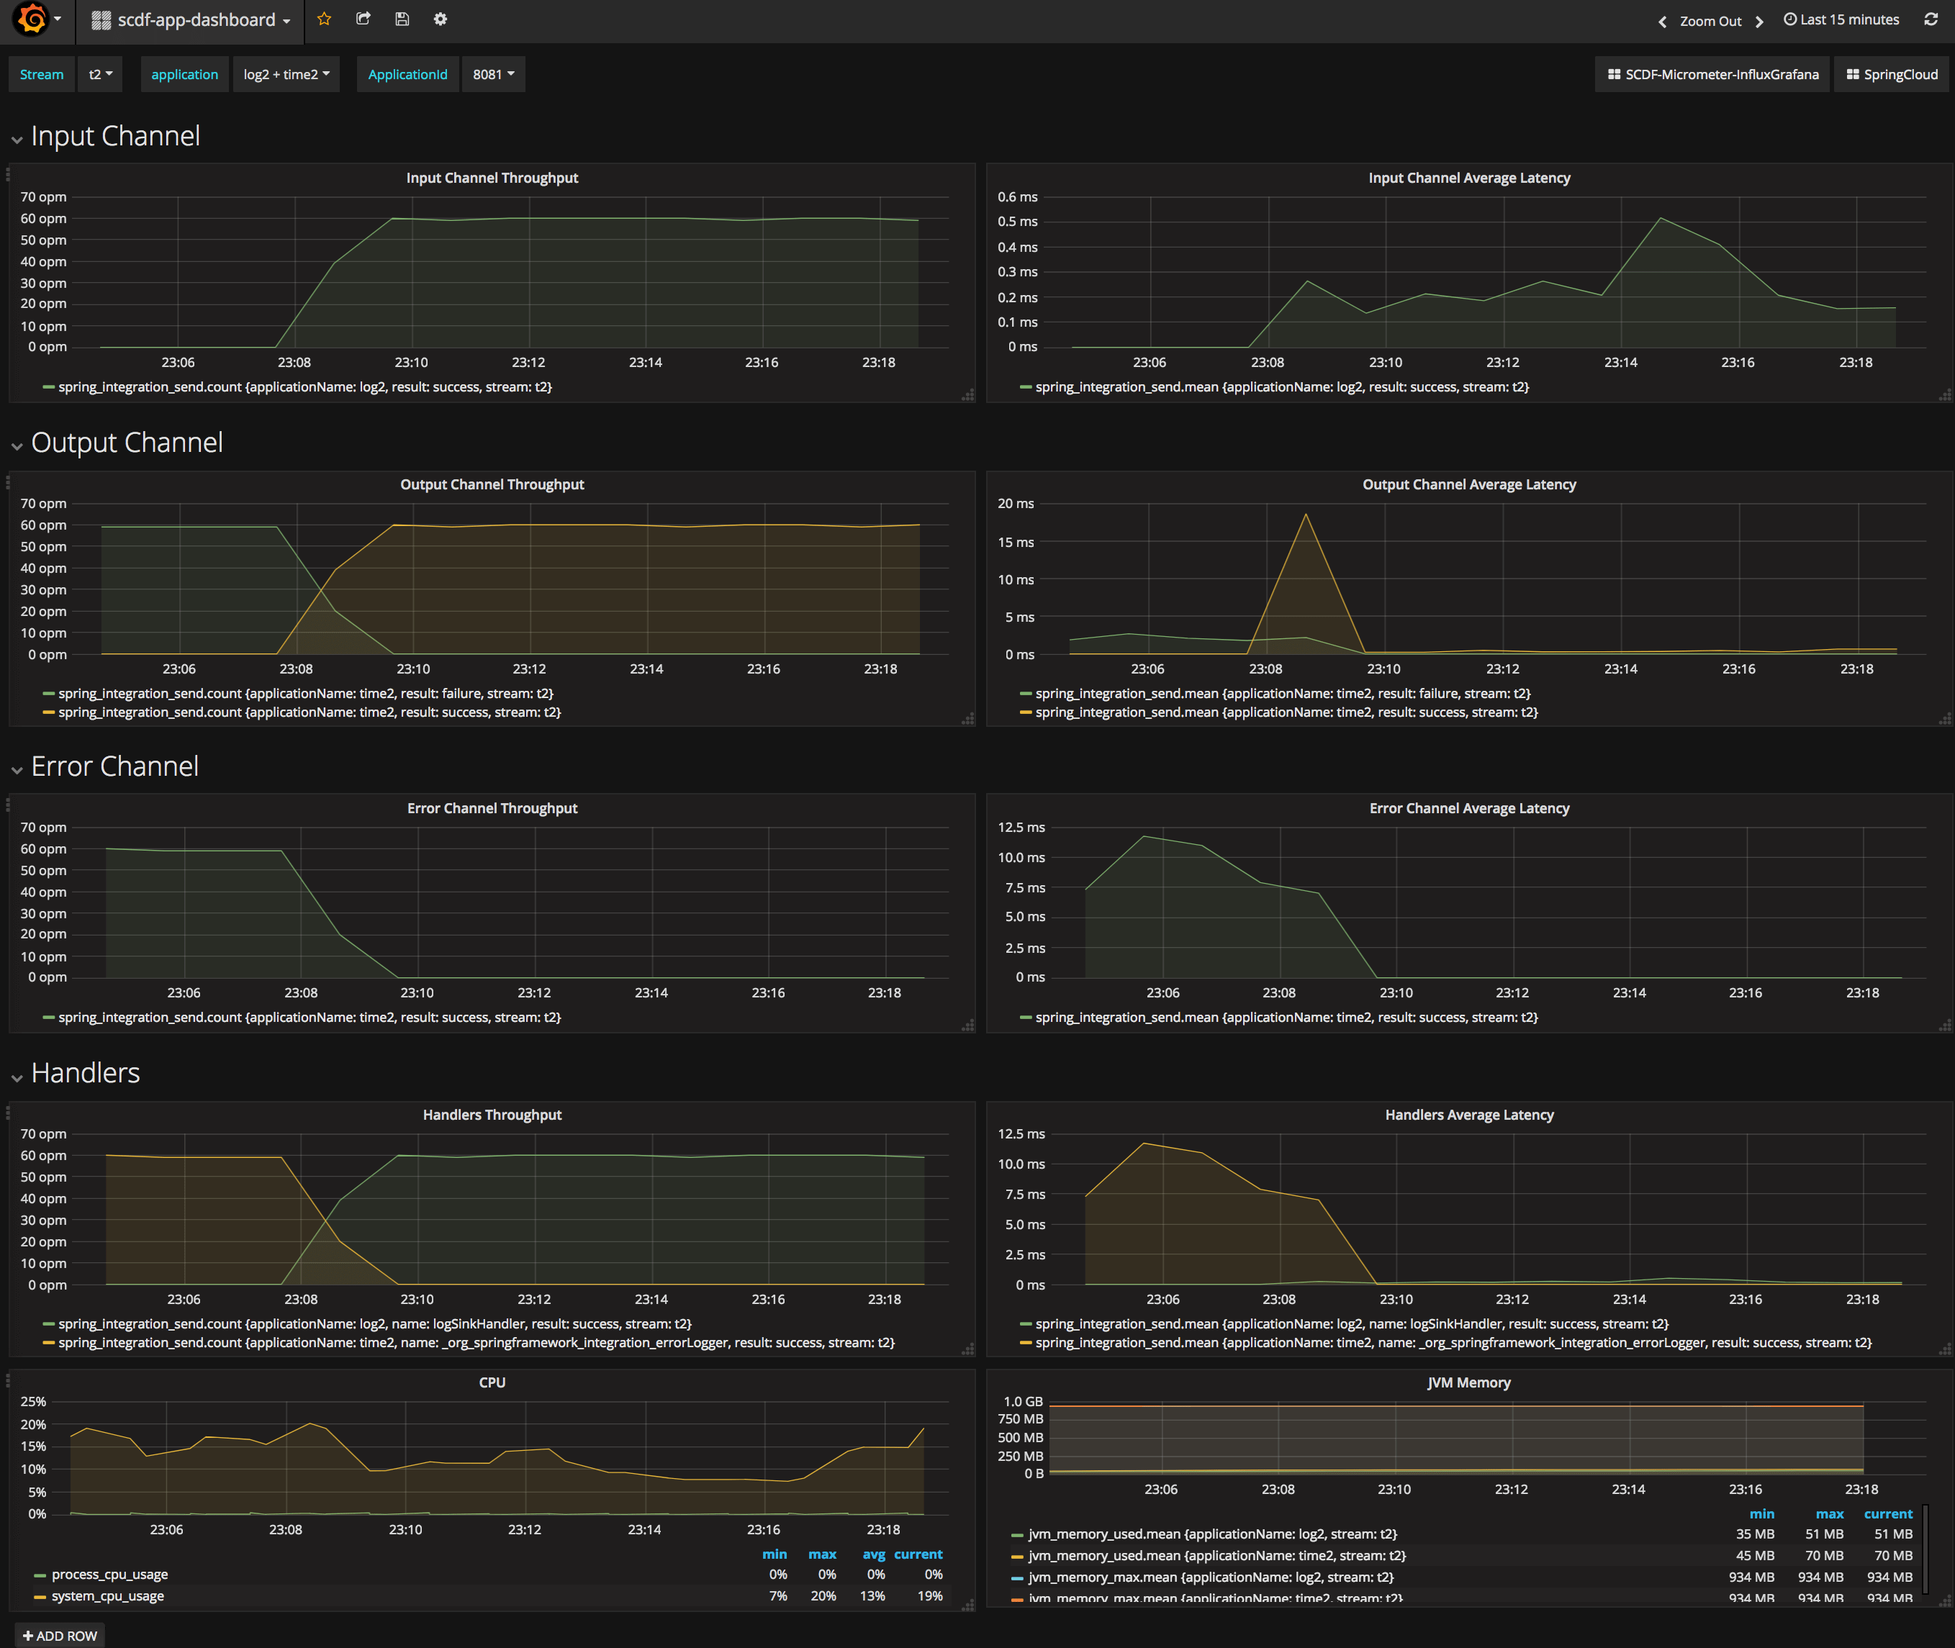
Task: Open the application log2 + time2 dropdown
Action: 286,75
